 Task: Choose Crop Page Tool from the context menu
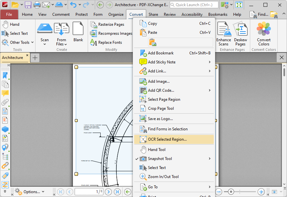pos(174,108)
